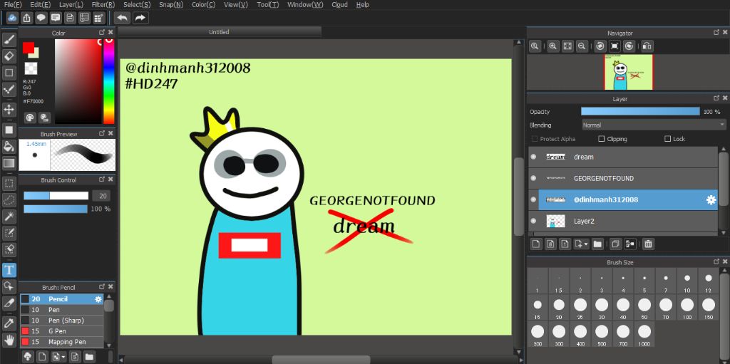
Task: Open the File menu
Action: point(13,5)
